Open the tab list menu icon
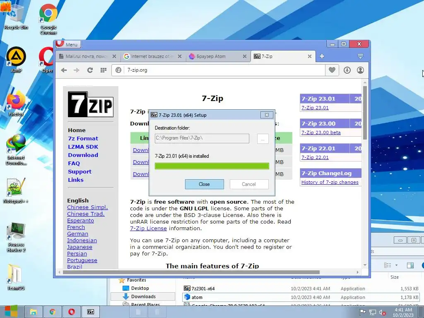424x318 pixels. pyautogui.click(x=360, y=56)
